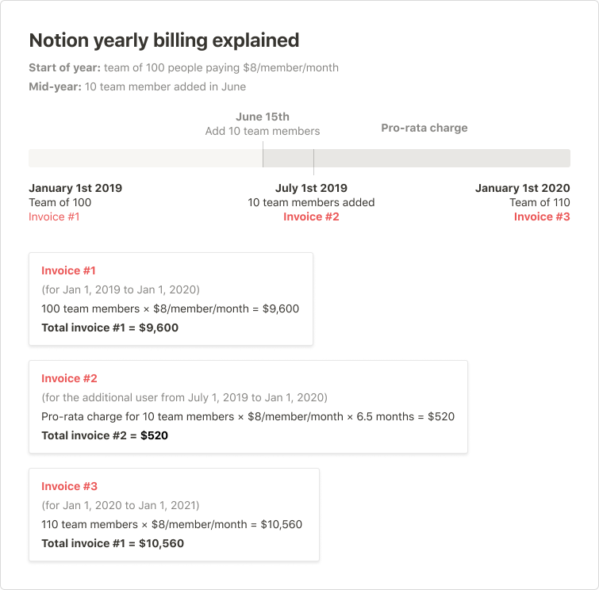Click the 'January 1st 2020' date label
Image resolution: width=599 pixels, height=590 pixels.
click(x=522, y=189)
